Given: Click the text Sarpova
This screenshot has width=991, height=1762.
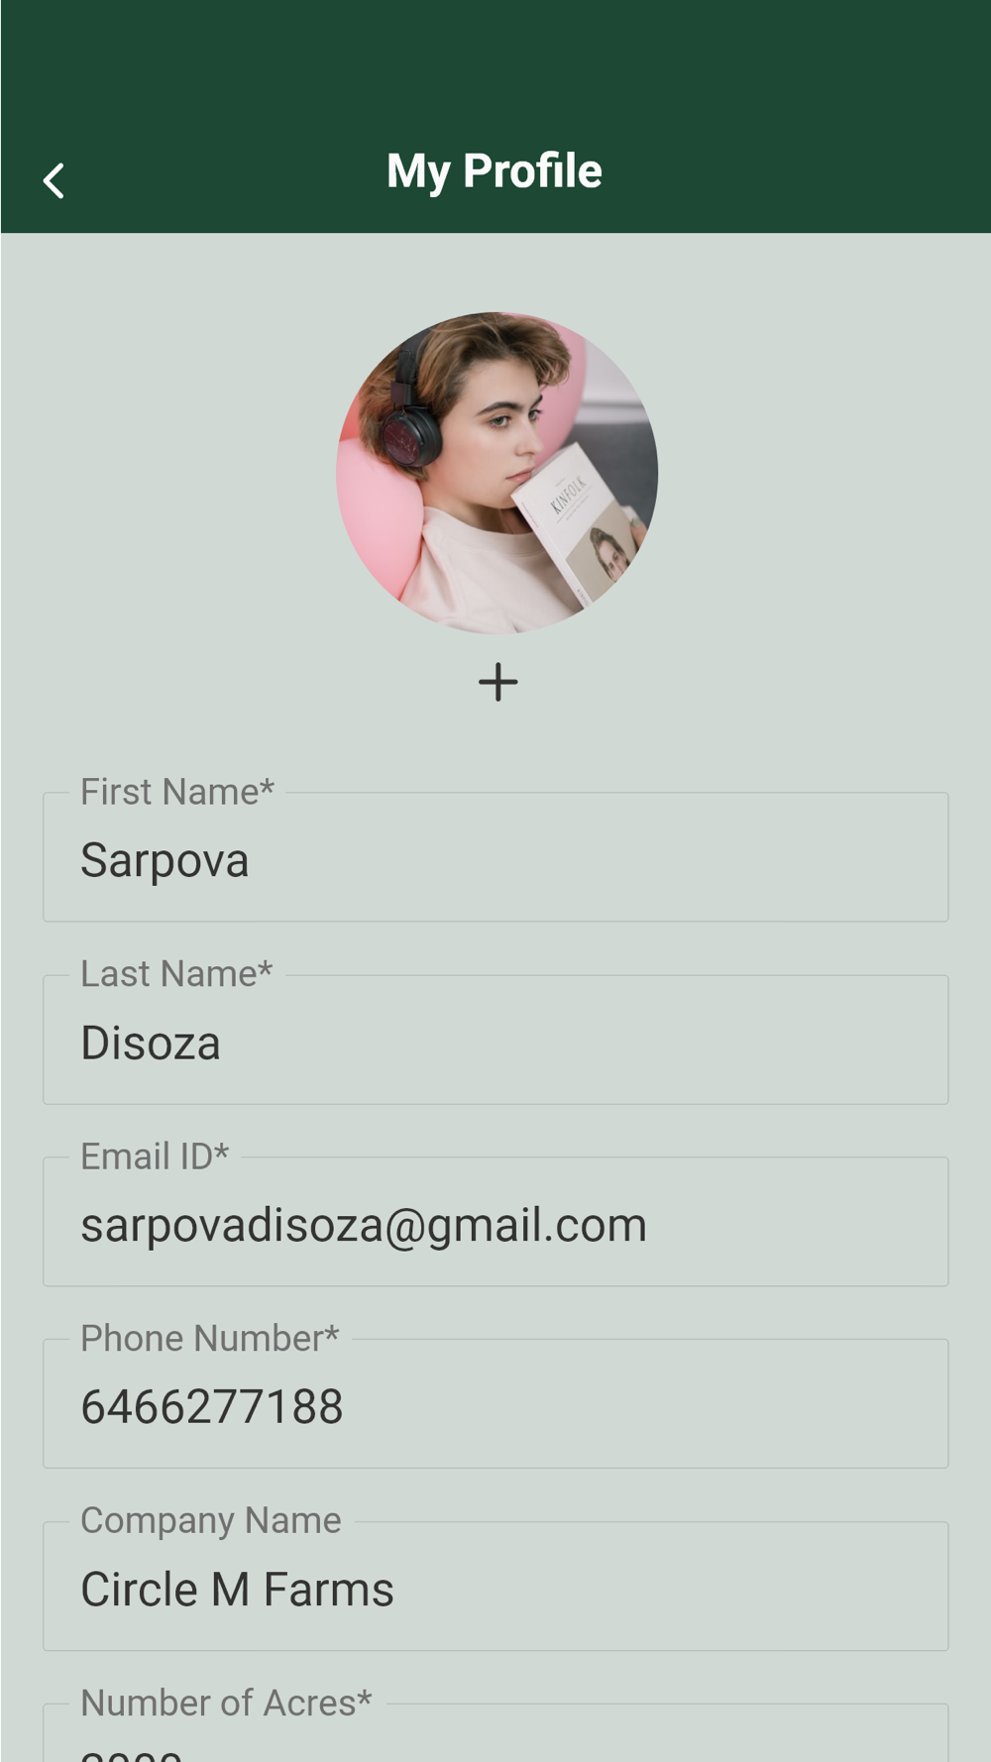Looking at the screenshot, I should click(165, 860).
